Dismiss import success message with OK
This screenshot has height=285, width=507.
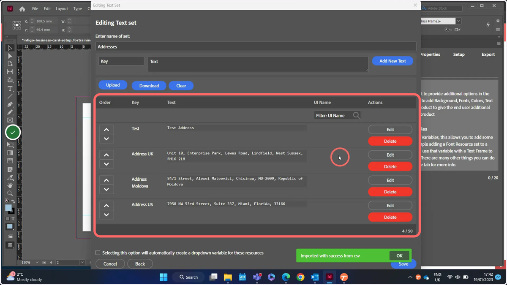click(x=399, y=255)
